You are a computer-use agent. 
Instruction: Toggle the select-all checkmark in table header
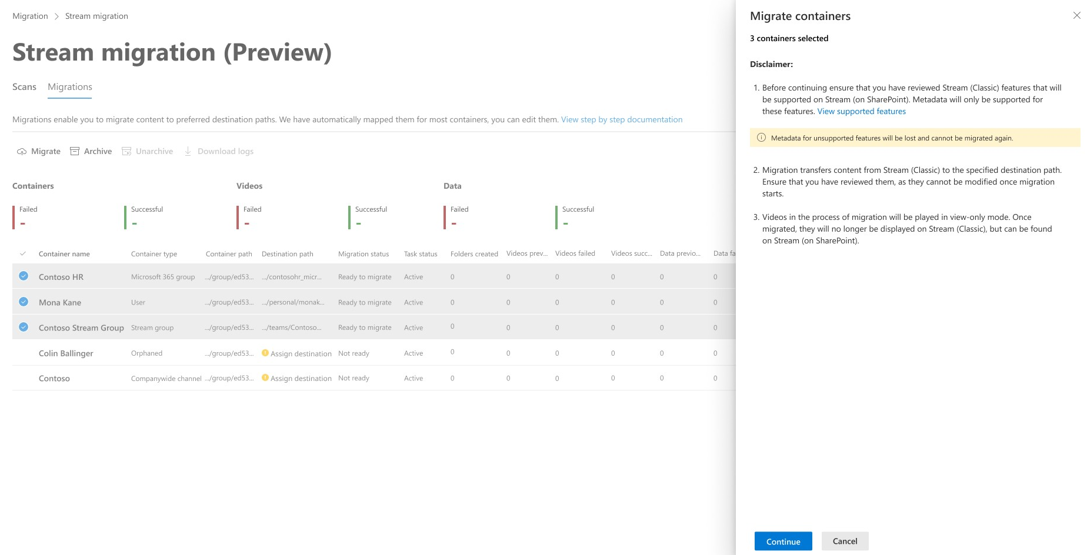(x=23, y=254)
